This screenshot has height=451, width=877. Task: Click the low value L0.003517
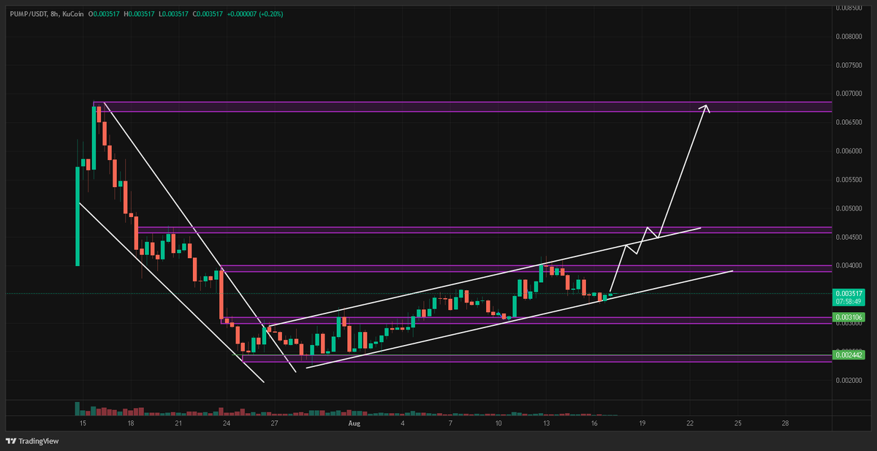tap(175, 14)
